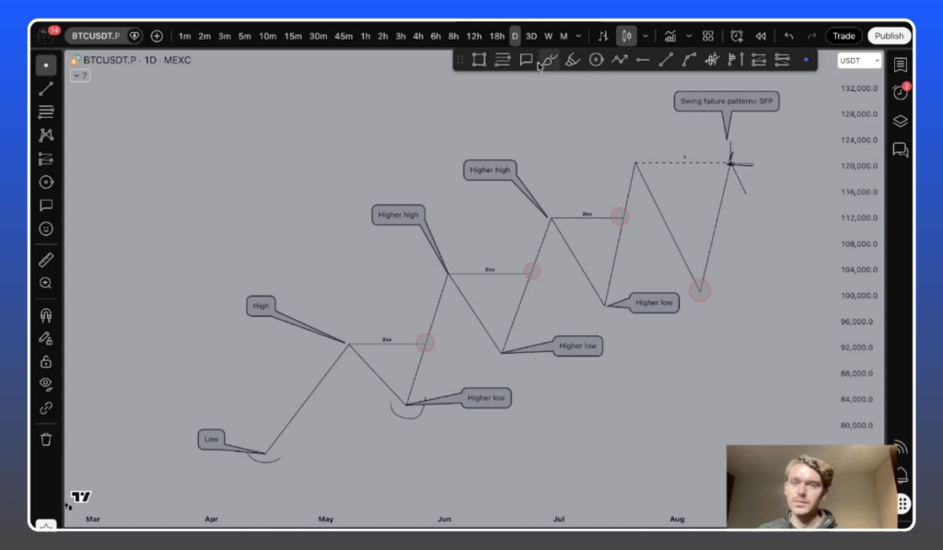Open the alerts panel with clock icon

[x=900, y=92]
